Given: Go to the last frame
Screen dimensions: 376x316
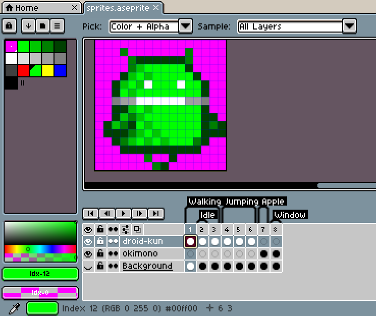Looking at the screenshot, I should pyautogui.click(x=156, y=213).
